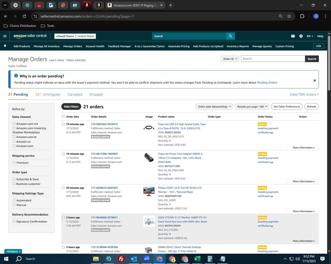Viewport: 331px width, 264px height.
Task: Expand Awaiting payment verification for order 112-0281844-5919412
Action: 268,130
